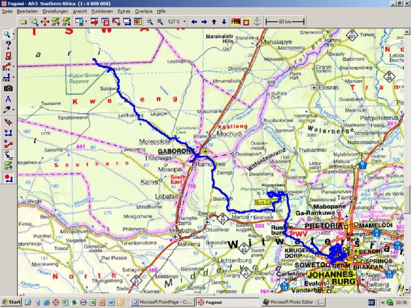Select the RTE route tool
Viewport: 411px width, 308px height.
pos(7,66)
